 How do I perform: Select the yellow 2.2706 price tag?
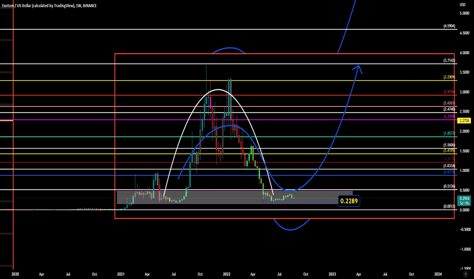coord(464,121)
